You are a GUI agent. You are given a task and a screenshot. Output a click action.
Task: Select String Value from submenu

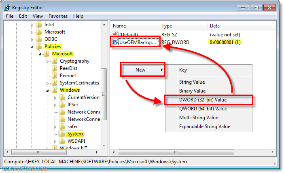[x=208, y=82]
